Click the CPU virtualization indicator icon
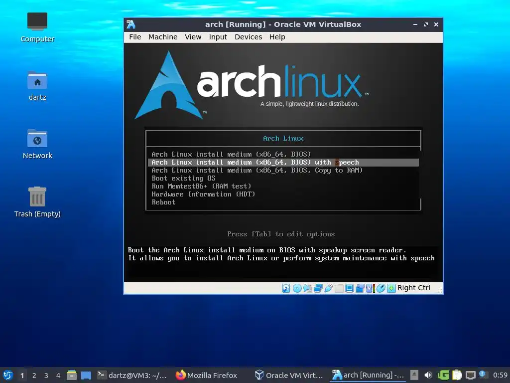Viewport: 510px width, 383px height. [x=370, y=288]
